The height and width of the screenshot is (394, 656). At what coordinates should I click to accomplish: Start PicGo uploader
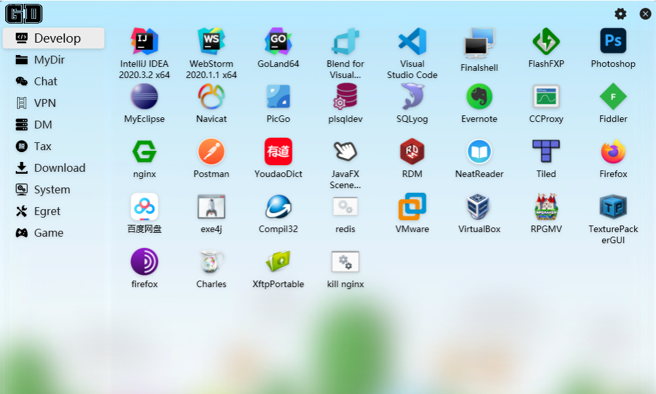pyautogui.click(x=278, y=96)
